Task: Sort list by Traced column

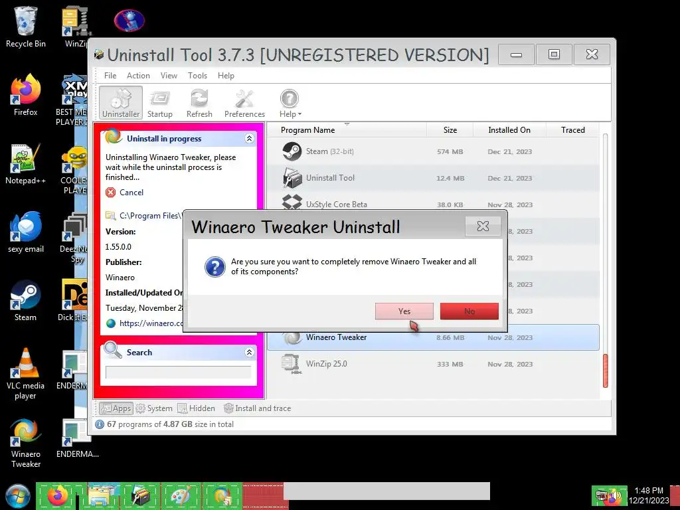Action: click(x=572, y=129)
